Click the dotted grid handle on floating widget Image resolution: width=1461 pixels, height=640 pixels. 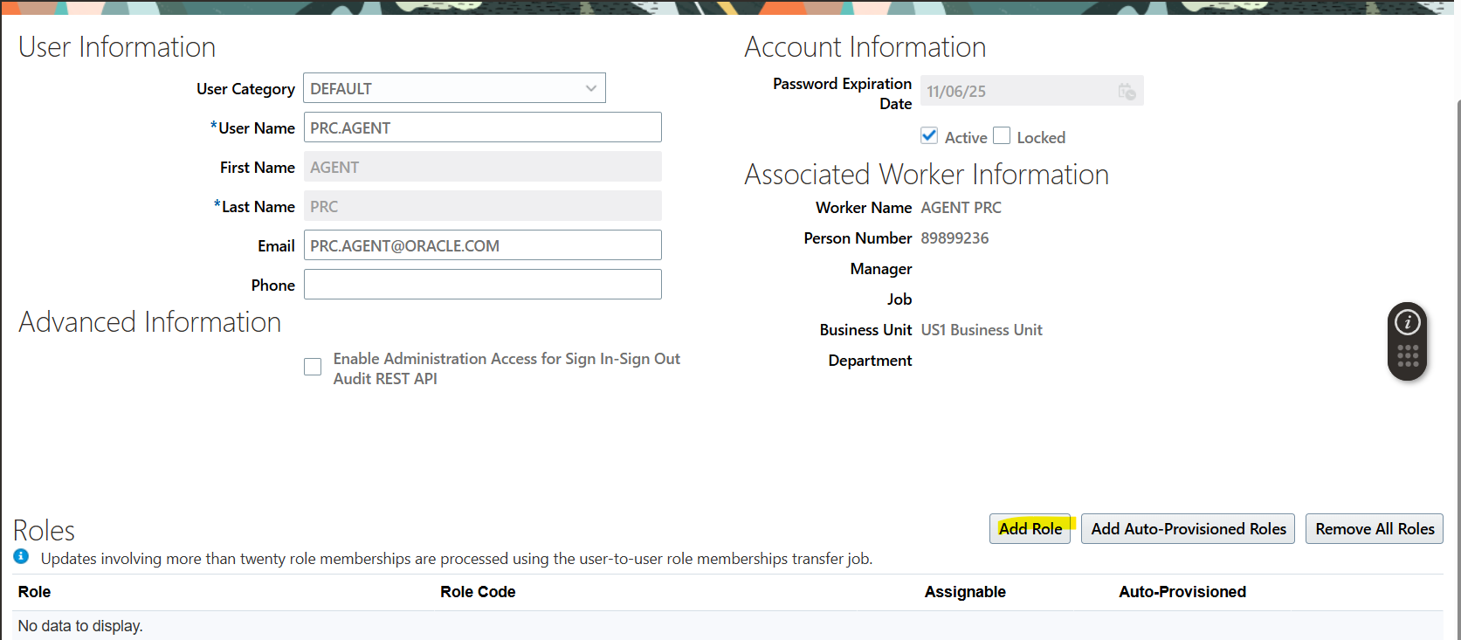point(1407,356)
